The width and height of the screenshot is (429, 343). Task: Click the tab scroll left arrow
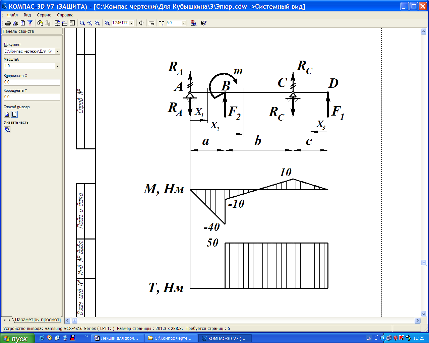click(x=5, y=320)
